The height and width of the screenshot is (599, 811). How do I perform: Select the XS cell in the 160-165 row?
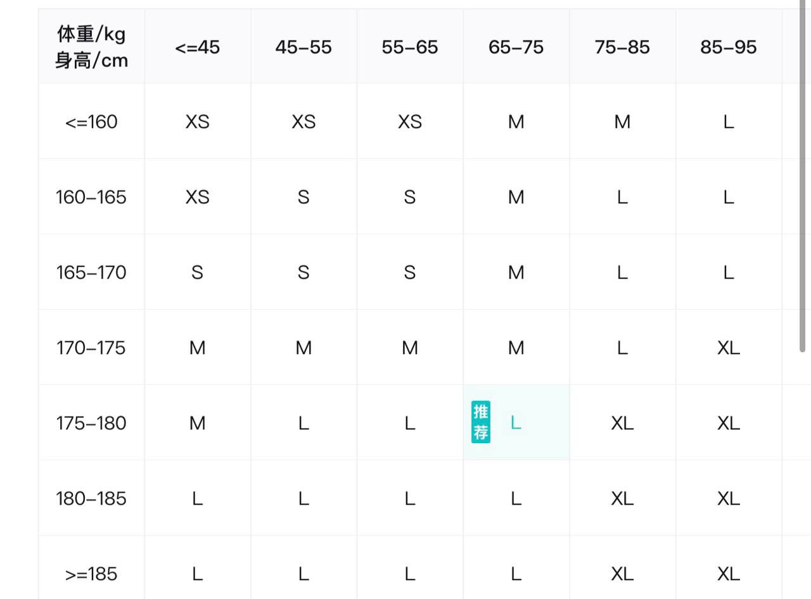[x=197, y=197]
